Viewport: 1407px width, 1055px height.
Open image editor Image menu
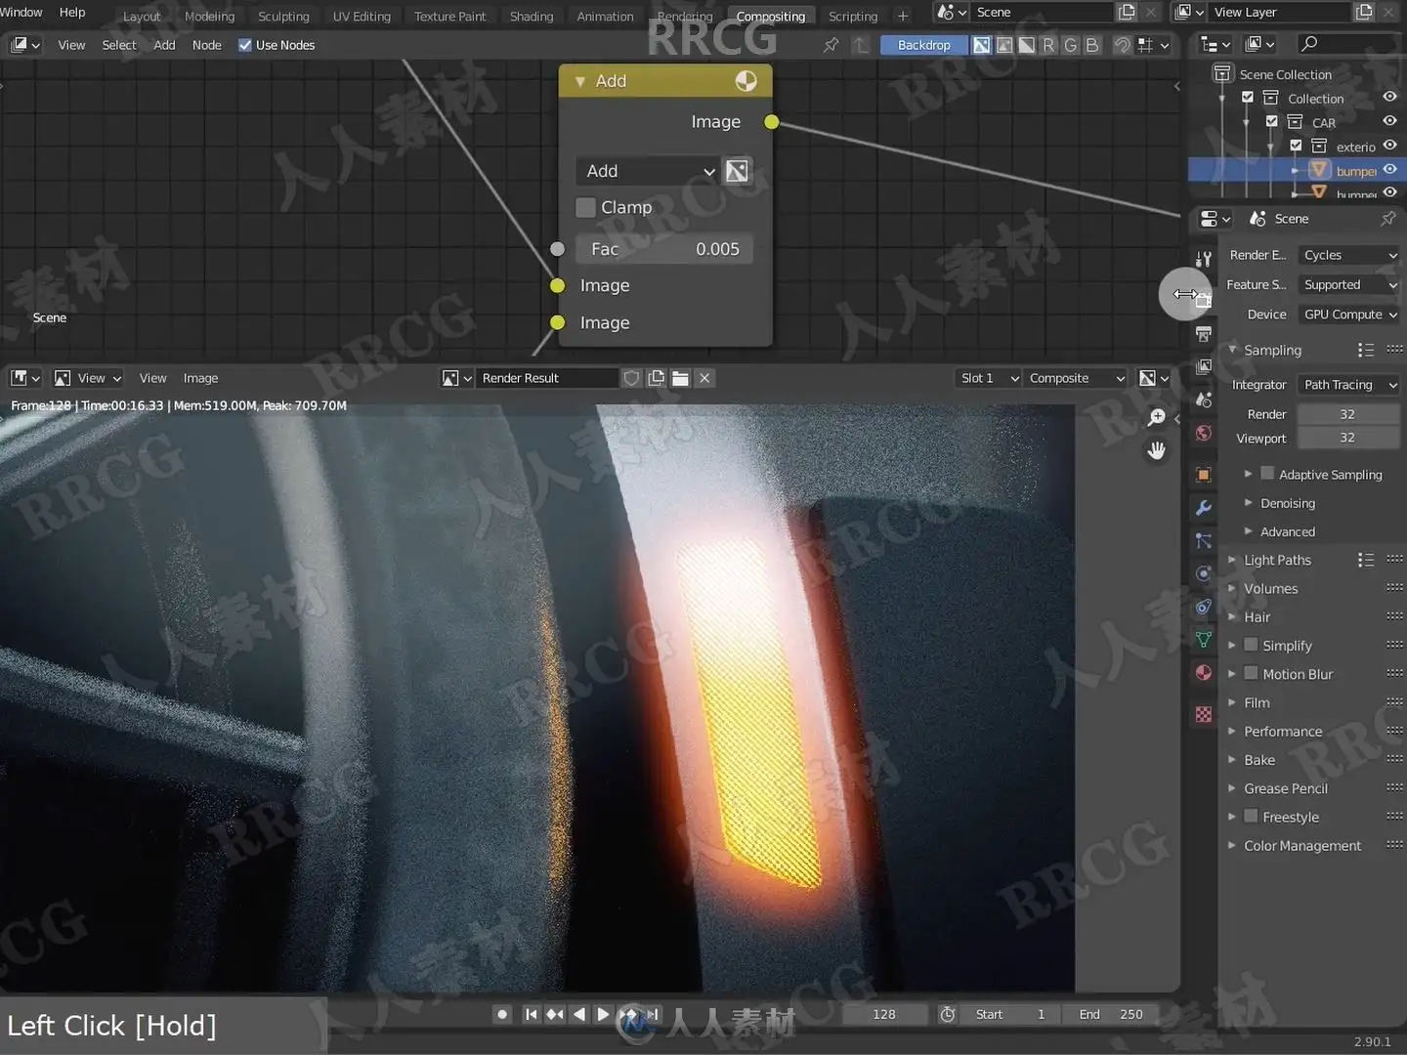coord(200,378)
